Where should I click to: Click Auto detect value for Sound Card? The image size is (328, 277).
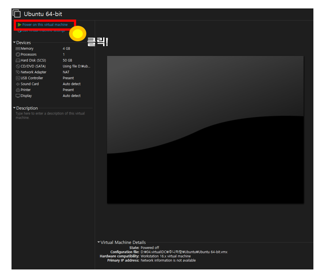[x=72, y=84]
